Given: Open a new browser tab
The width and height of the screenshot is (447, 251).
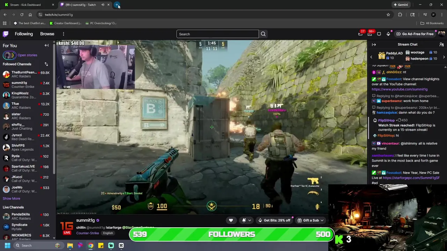Looking at the screenshot, I should point(117,5).
